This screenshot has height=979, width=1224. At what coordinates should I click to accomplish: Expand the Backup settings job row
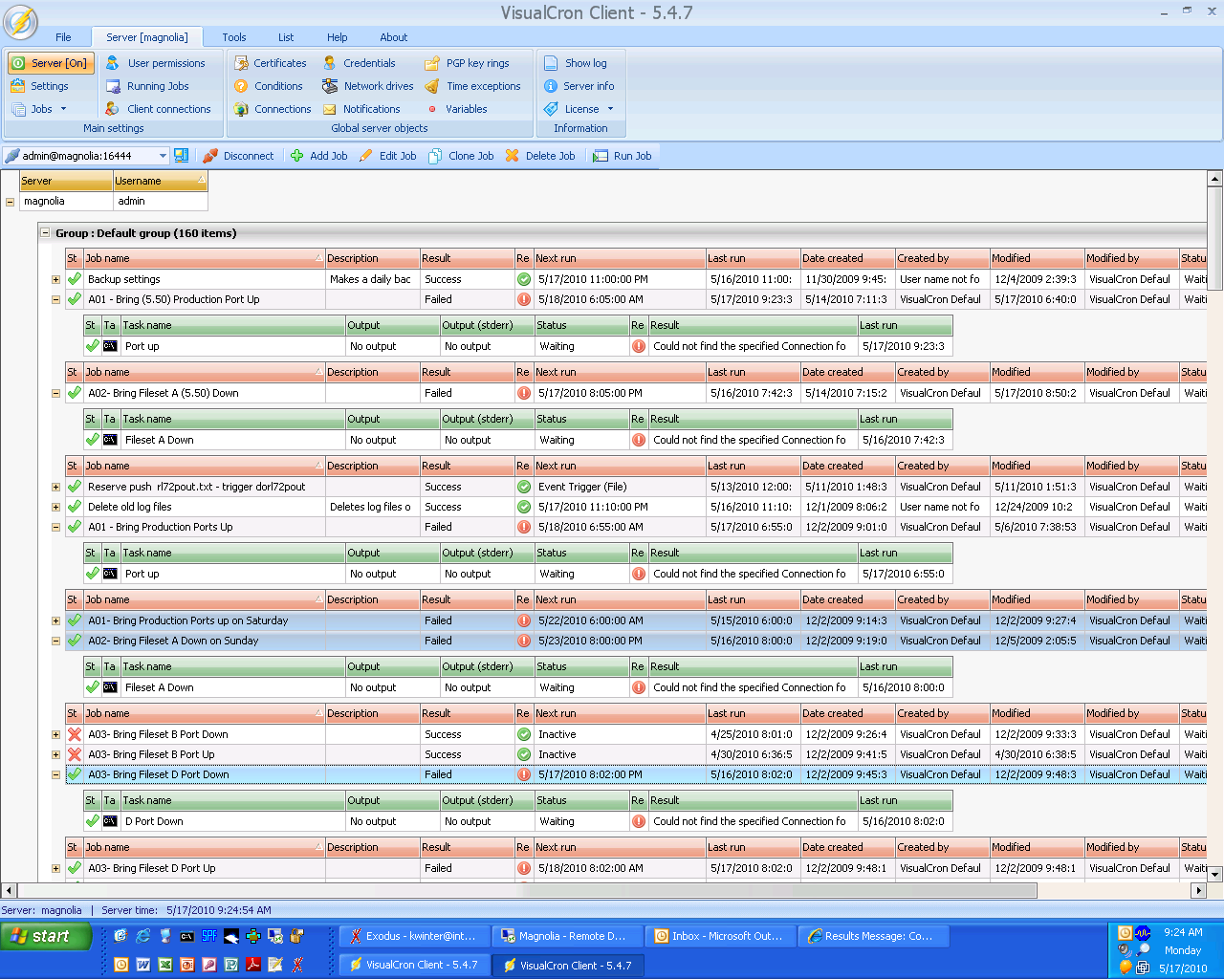pos(55,280)
